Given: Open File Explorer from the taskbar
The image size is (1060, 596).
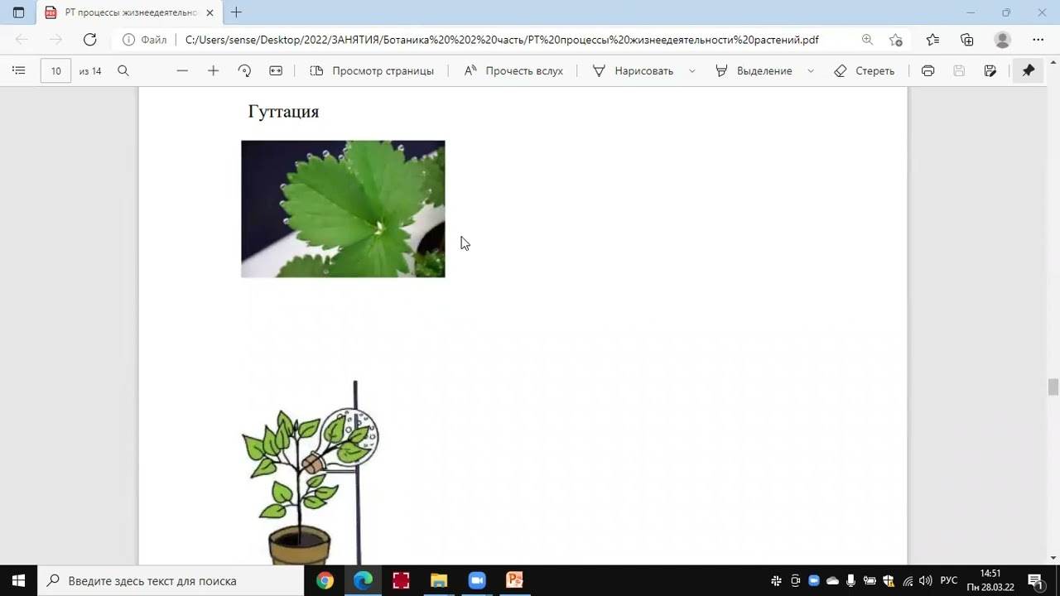Looking at the screenshot, I should click(x=439, y=580).
